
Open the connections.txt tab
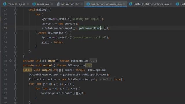click(70, 4)
